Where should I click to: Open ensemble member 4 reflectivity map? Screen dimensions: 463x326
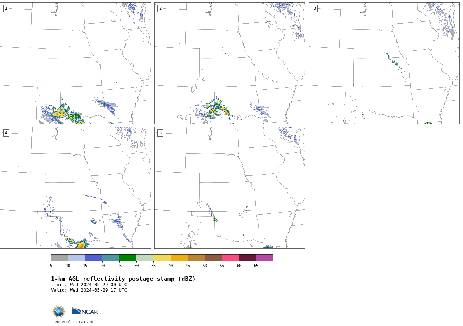pyautogui.click(x=76, y=187)
